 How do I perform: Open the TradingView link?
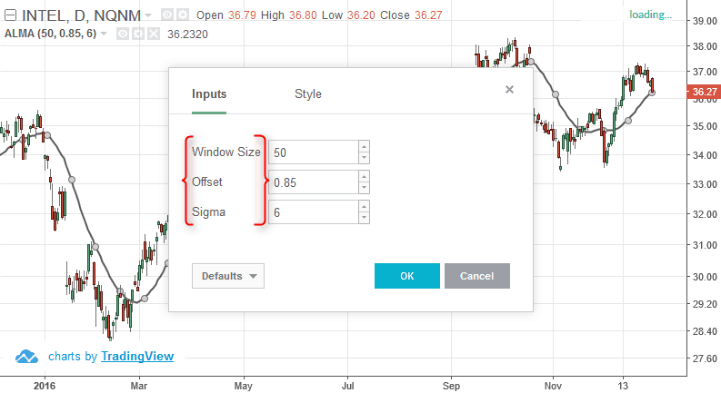point(137,357)
